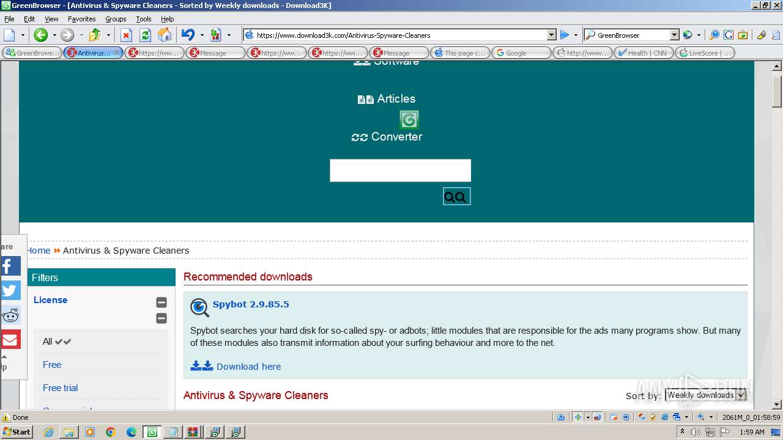The image size is (783, 440).
Task: Open the Sort by Weekly downloads dropdown
Action: (x=706, y=395)
